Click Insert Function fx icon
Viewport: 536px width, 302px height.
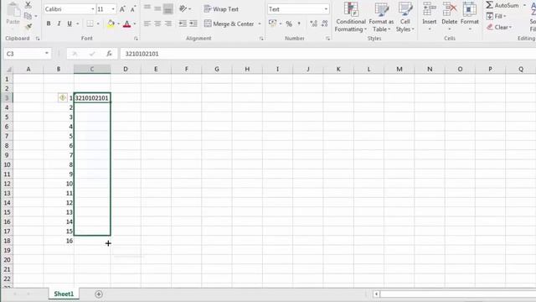[109, 54]
